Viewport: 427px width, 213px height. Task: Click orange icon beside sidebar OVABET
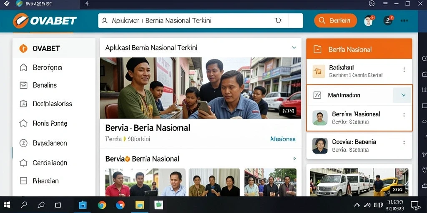coord(23,49)
